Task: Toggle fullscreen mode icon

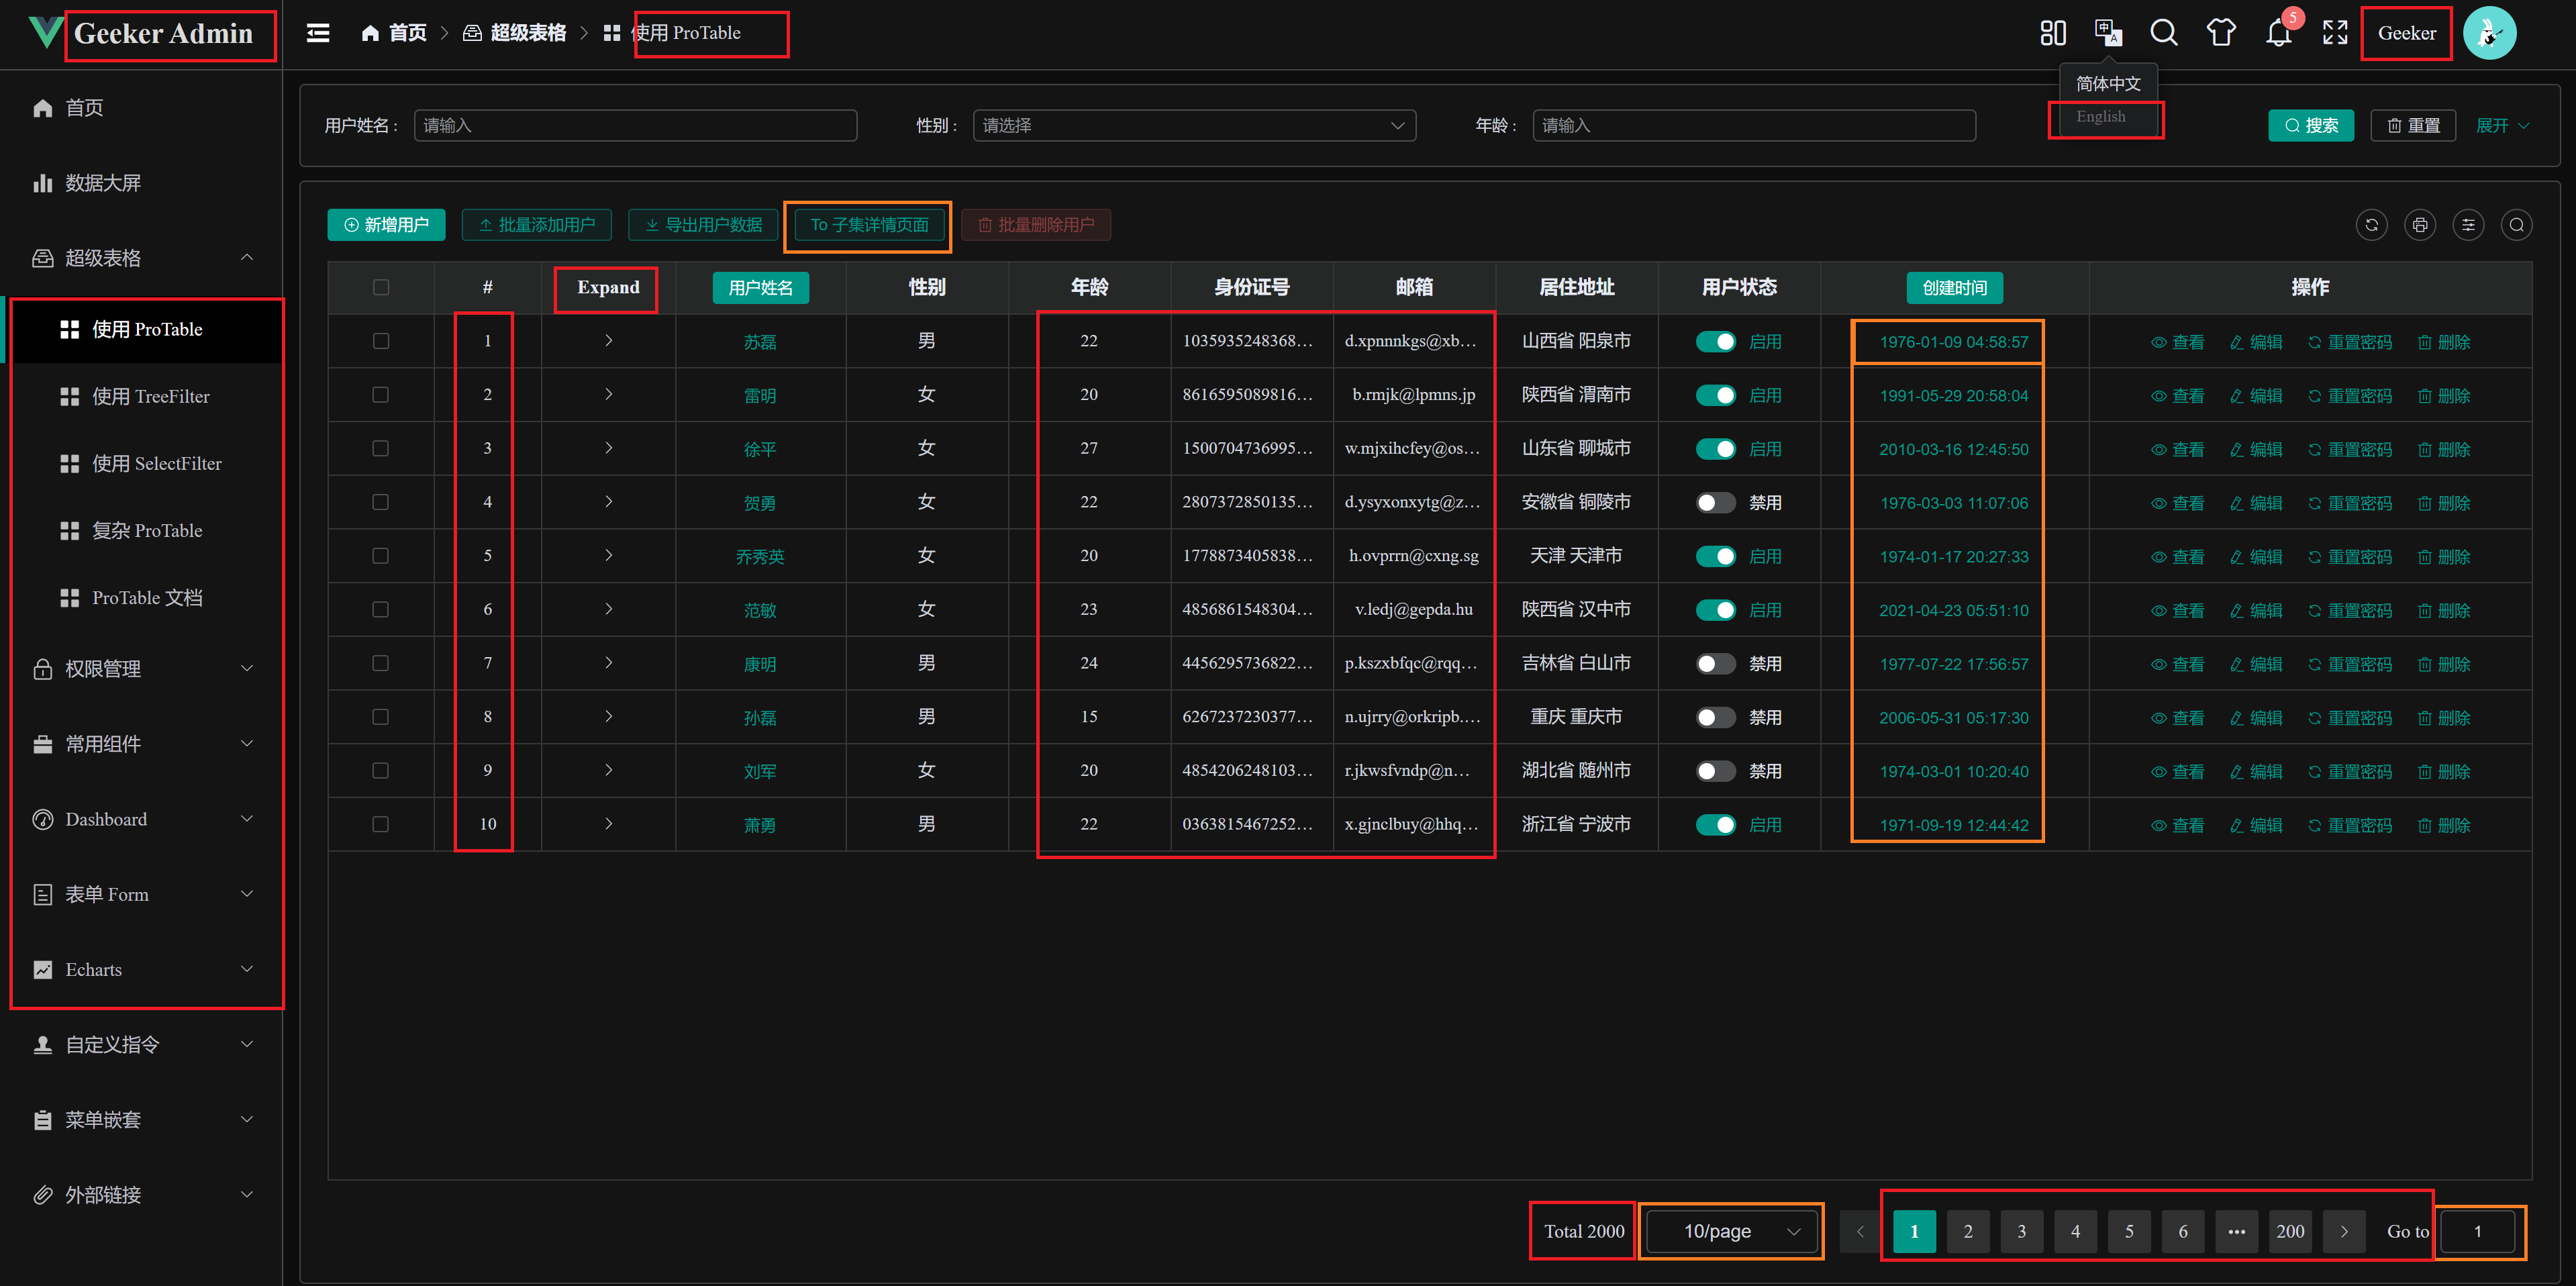Action: 2335,33
